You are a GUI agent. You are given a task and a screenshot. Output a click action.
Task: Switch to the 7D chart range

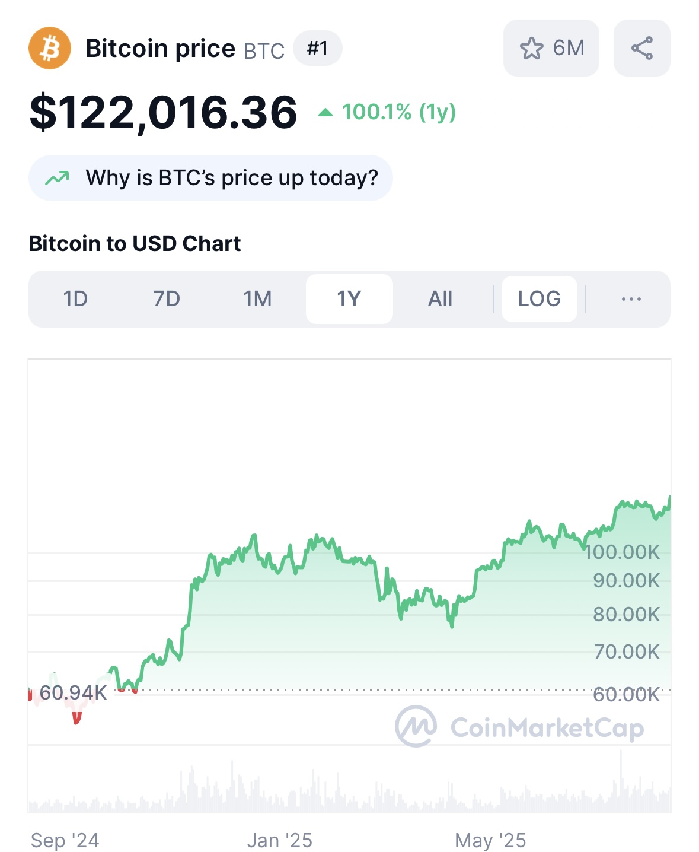[x=167, y=299]
